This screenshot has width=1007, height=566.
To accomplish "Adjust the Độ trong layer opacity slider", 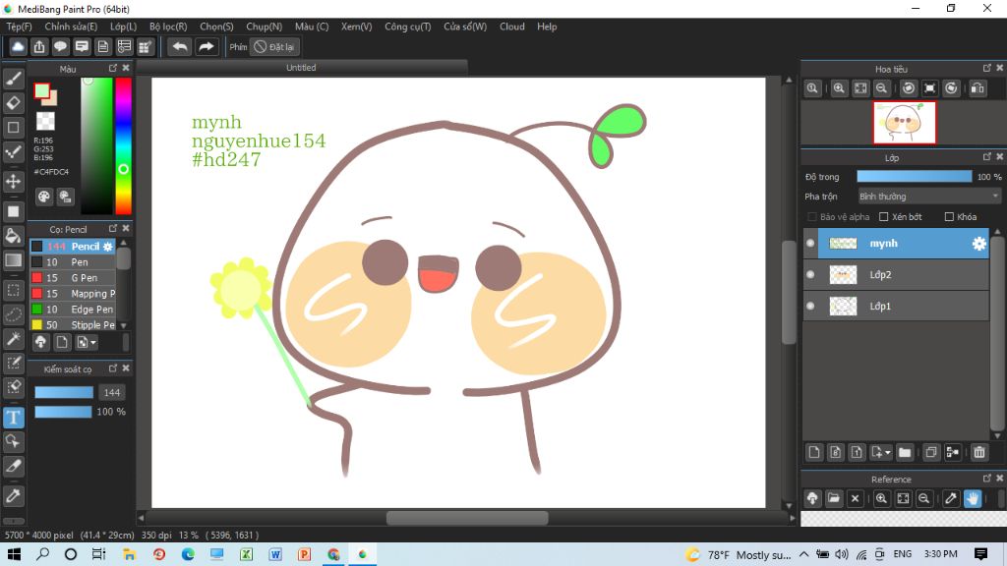I will [x=915, y=177].
